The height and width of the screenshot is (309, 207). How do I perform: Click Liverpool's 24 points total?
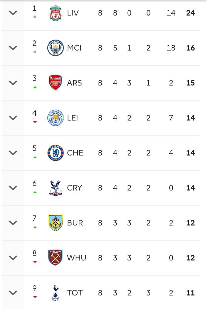[x=190, y=13]
